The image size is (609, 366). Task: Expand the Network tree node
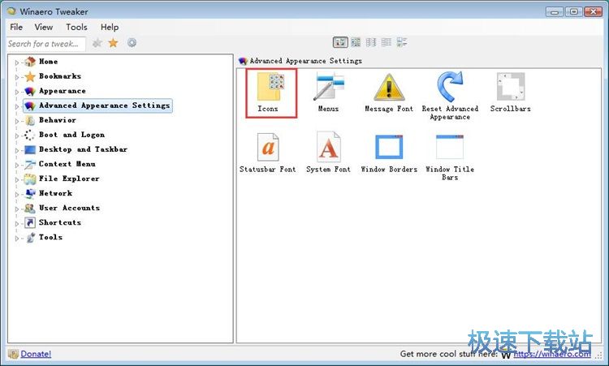(17, 194)
